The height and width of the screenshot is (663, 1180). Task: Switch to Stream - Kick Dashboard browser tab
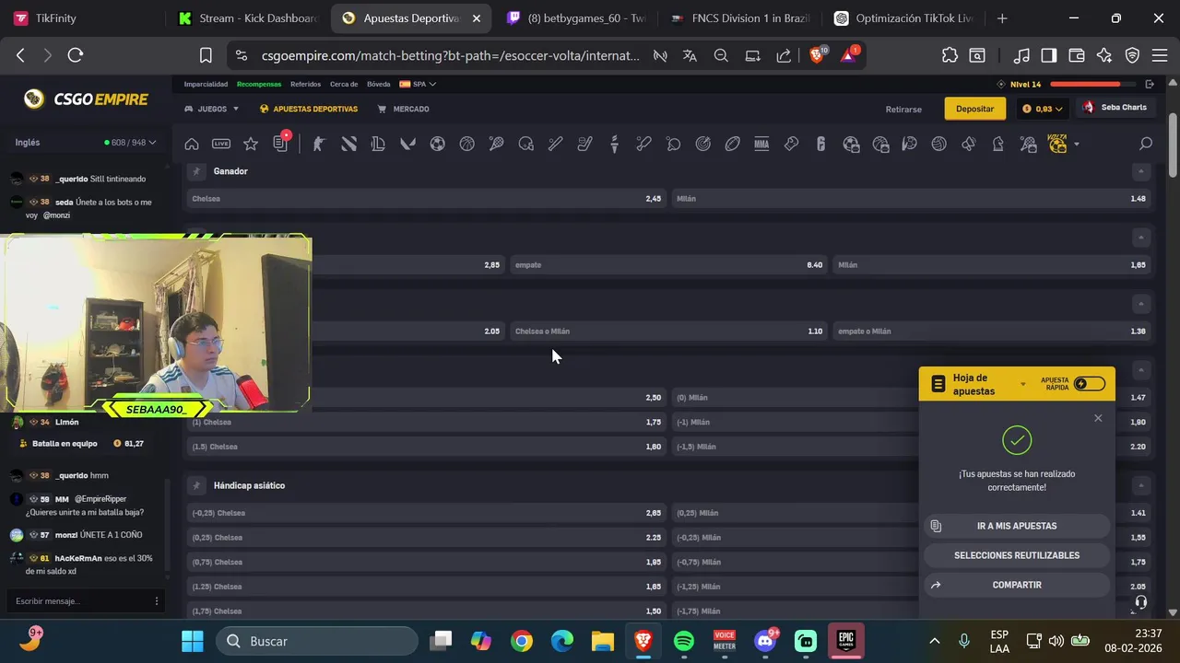[x=249, y=18]
